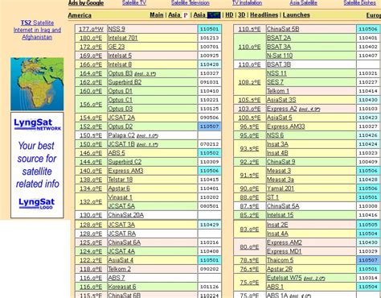This screenshot has height=298, width=381.
Task: Click the 100409 date in ChinaSat 9 row
Action: [368, 162]
